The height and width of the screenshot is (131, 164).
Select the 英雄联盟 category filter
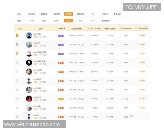44,14
